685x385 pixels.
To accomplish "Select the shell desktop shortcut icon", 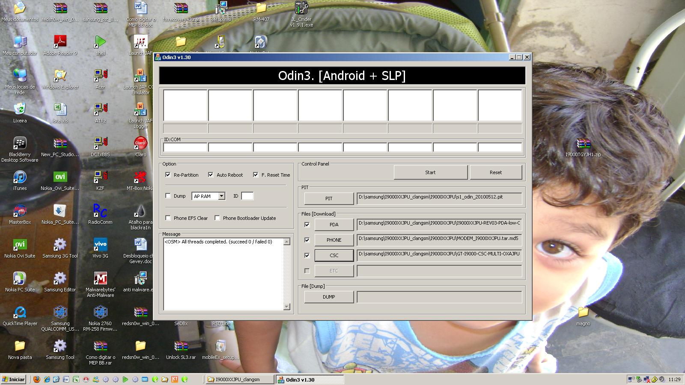I will tap(100, 45).
